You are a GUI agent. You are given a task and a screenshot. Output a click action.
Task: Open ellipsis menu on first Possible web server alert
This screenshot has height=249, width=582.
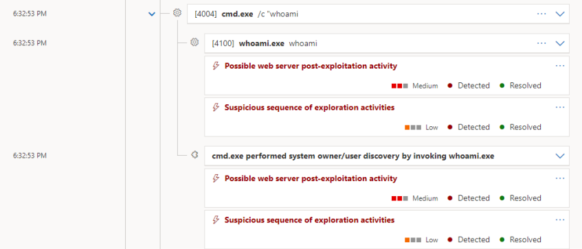tap(560, 66)
